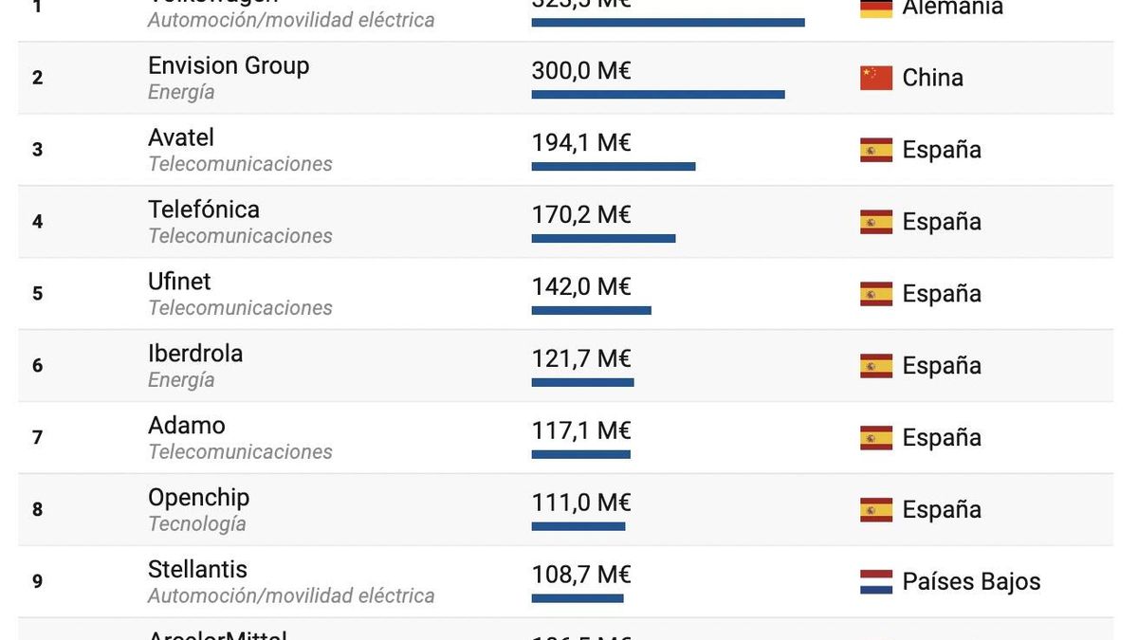Click the Telefónica company name

click(x=204, y=210)
